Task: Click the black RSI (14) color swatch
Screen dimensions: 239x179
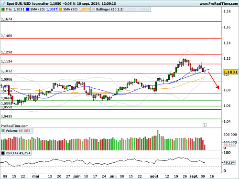Action: 3,153
